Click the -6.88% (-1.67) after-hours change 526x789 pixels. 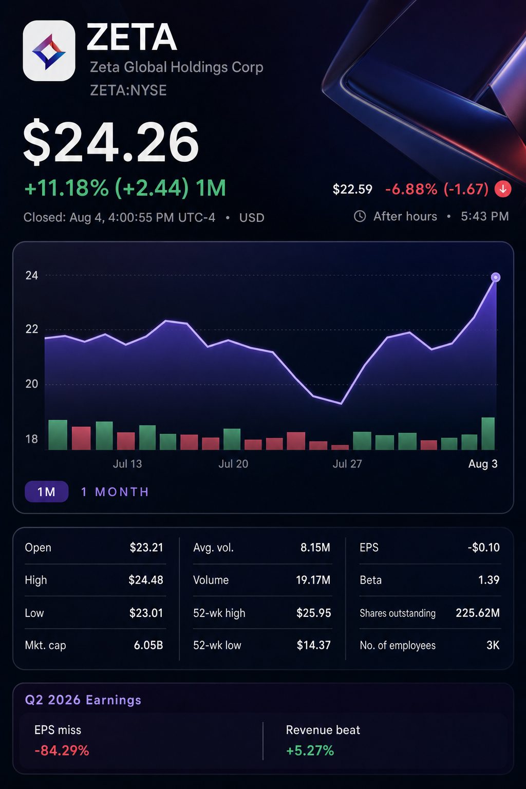(x=437, y=189)
